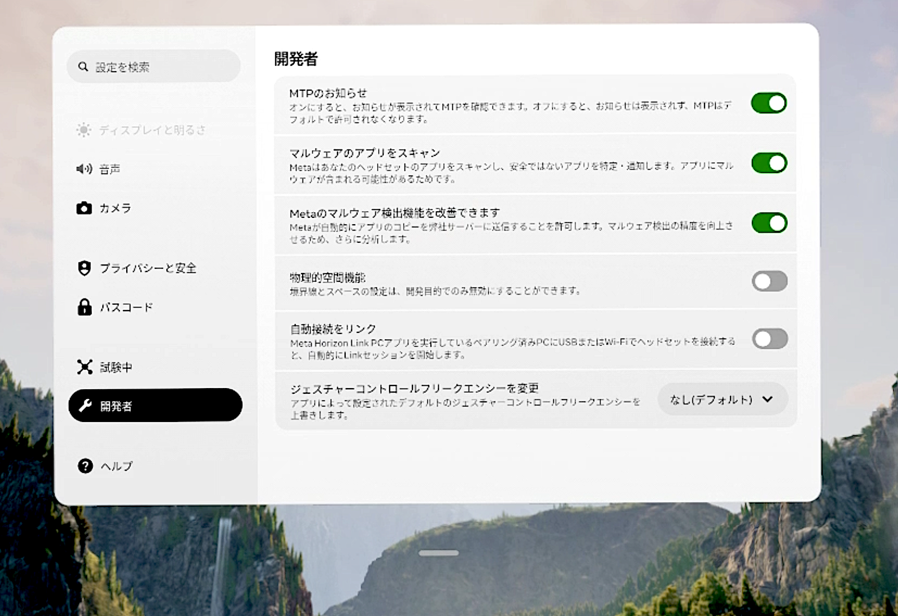This screenshot has width=898, height=616.
Task: Click the sun icon for ディスプレイと明るさ
Action: (x=84, y=130)
